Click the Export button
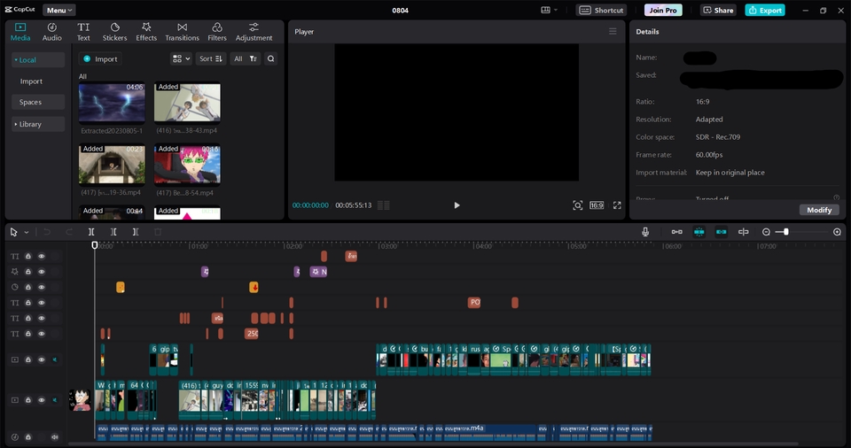 pos(764,11)
